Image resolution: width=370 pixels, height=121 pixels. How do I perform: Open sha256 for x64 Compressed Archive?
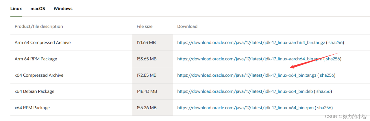[x=327, y=75]
